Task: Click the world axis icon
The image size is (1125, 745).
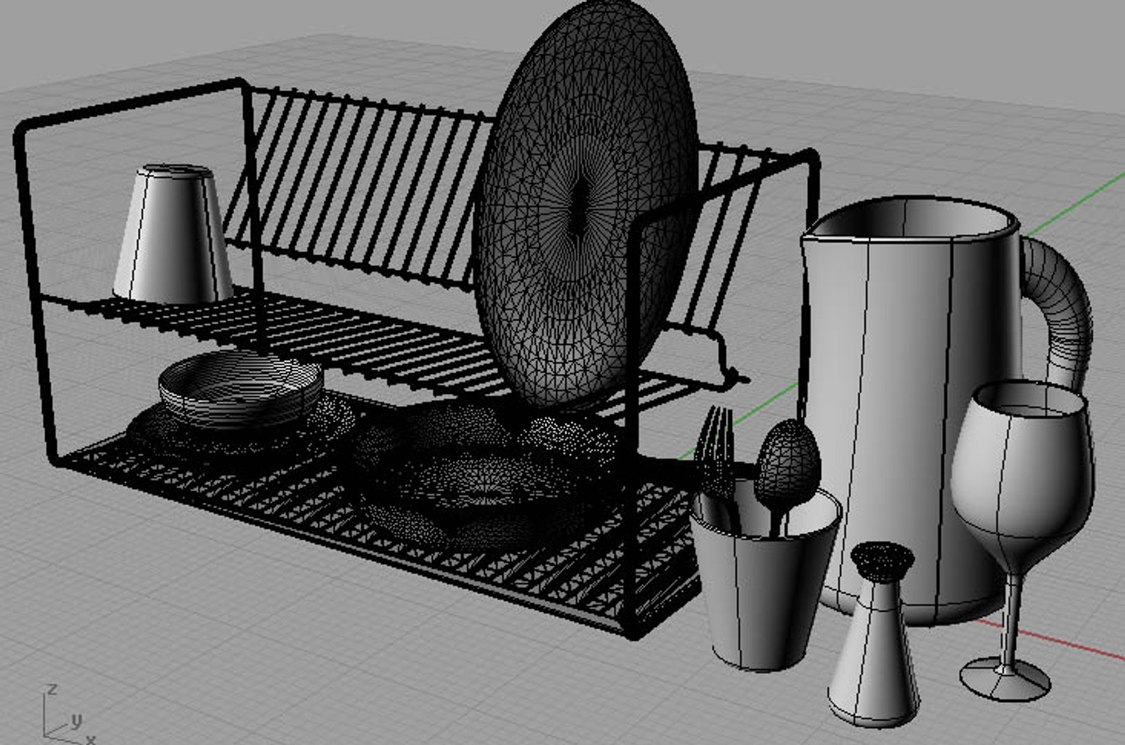Action: point(68,714)
